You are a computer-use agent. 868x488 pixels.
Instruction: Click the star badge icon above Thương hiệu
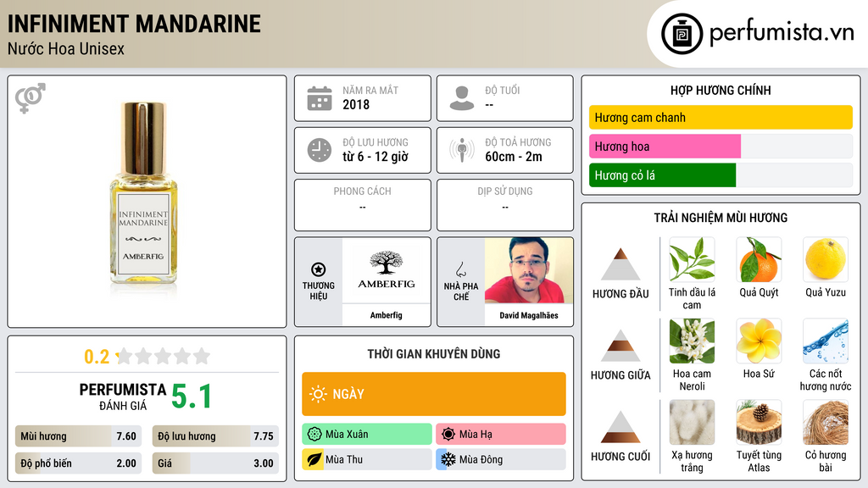[319, 269]
